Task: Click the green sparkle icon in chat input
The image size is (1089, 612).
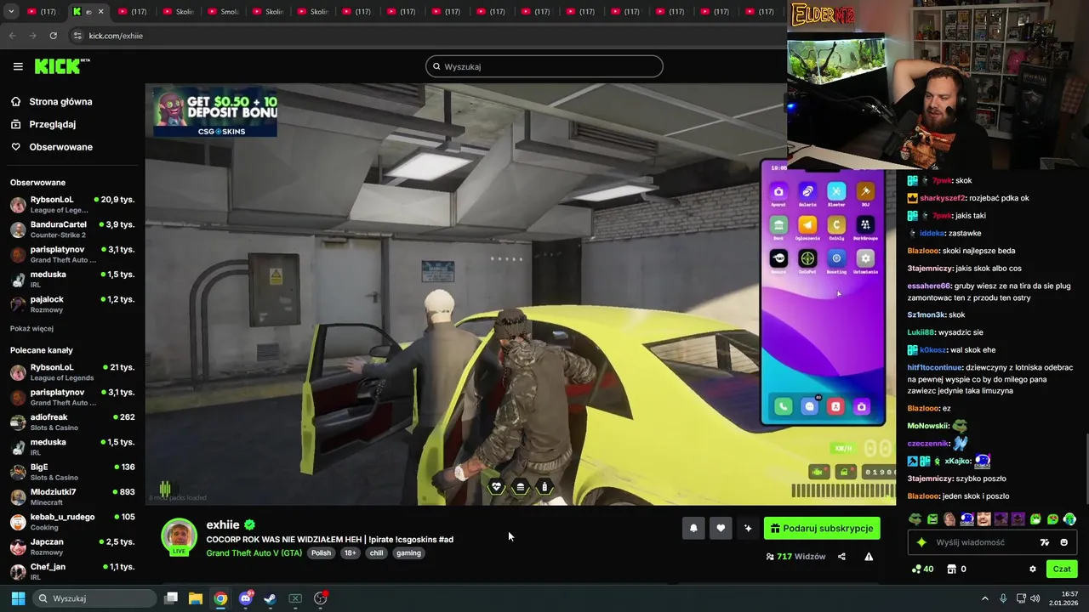Action: click(x=921, y=542)
